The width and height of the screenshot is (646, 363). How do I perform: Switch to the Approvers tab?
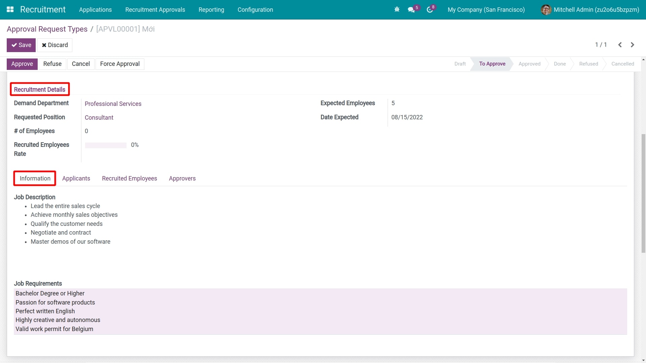[182, 178]
